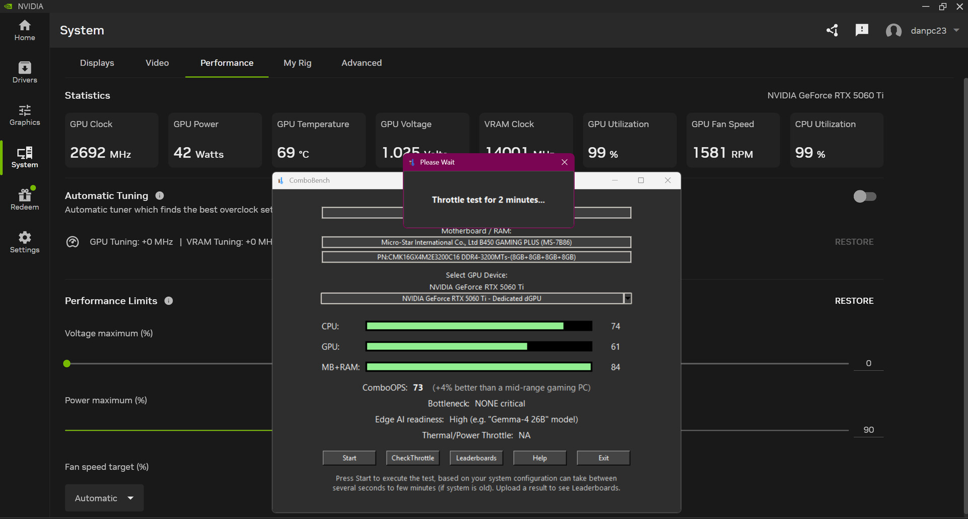Click the Voltage maximum slider handle
968x519 pixels.
coord(67,364)
